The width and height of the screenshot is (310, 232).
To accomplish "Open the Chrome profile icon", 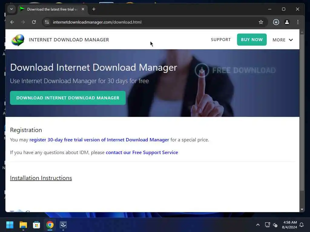I will tap(287, 22).
